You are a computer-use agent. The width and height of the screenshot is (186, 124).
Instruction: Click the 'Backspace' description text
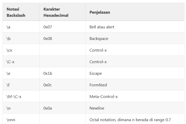pyautogui.click(x=99, y=38)
